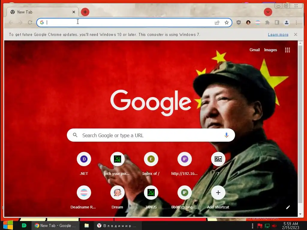Go back with the back arrow
Image resolution: width=307 pixels, height=230 pixels.
click(x=11, y=22)
